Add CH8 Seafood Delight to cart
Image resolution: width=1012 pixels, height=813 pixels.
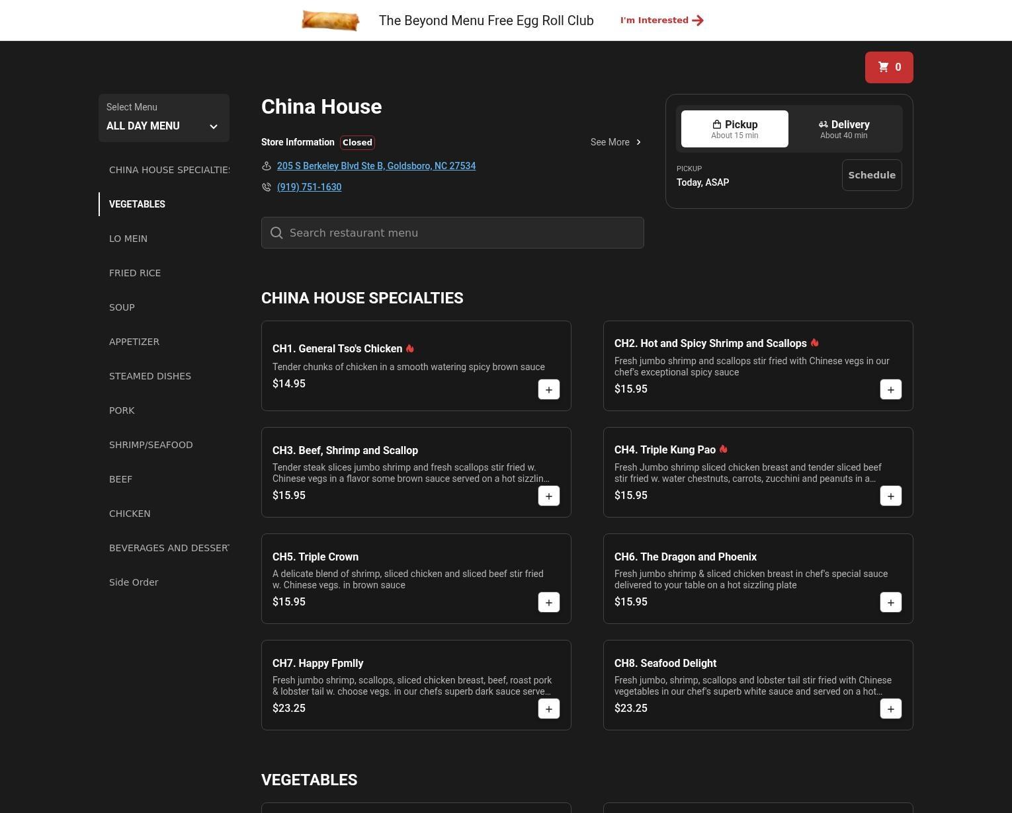[890, 709]
